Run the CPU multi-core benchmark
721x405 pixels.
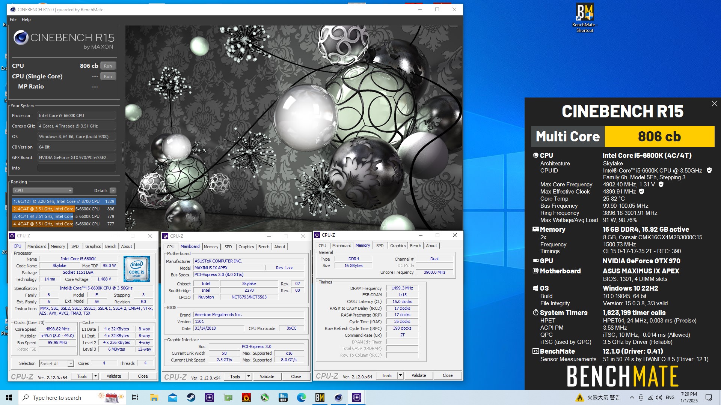(x=108, y=66)
